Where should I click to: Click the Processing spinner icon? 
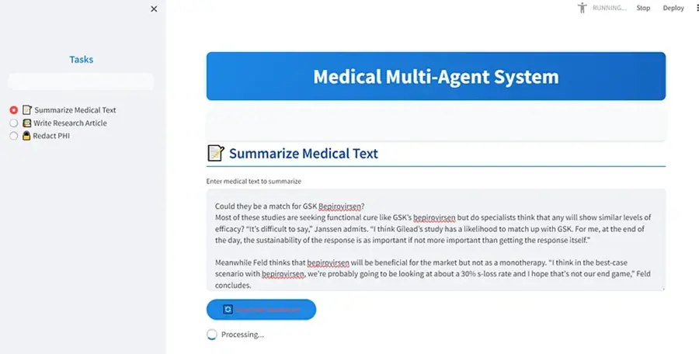click(x=212, y=335)
